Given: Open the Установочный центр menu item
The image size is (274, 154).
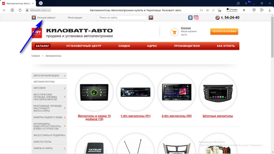Looking at the screenshot, I should (84, 46).
